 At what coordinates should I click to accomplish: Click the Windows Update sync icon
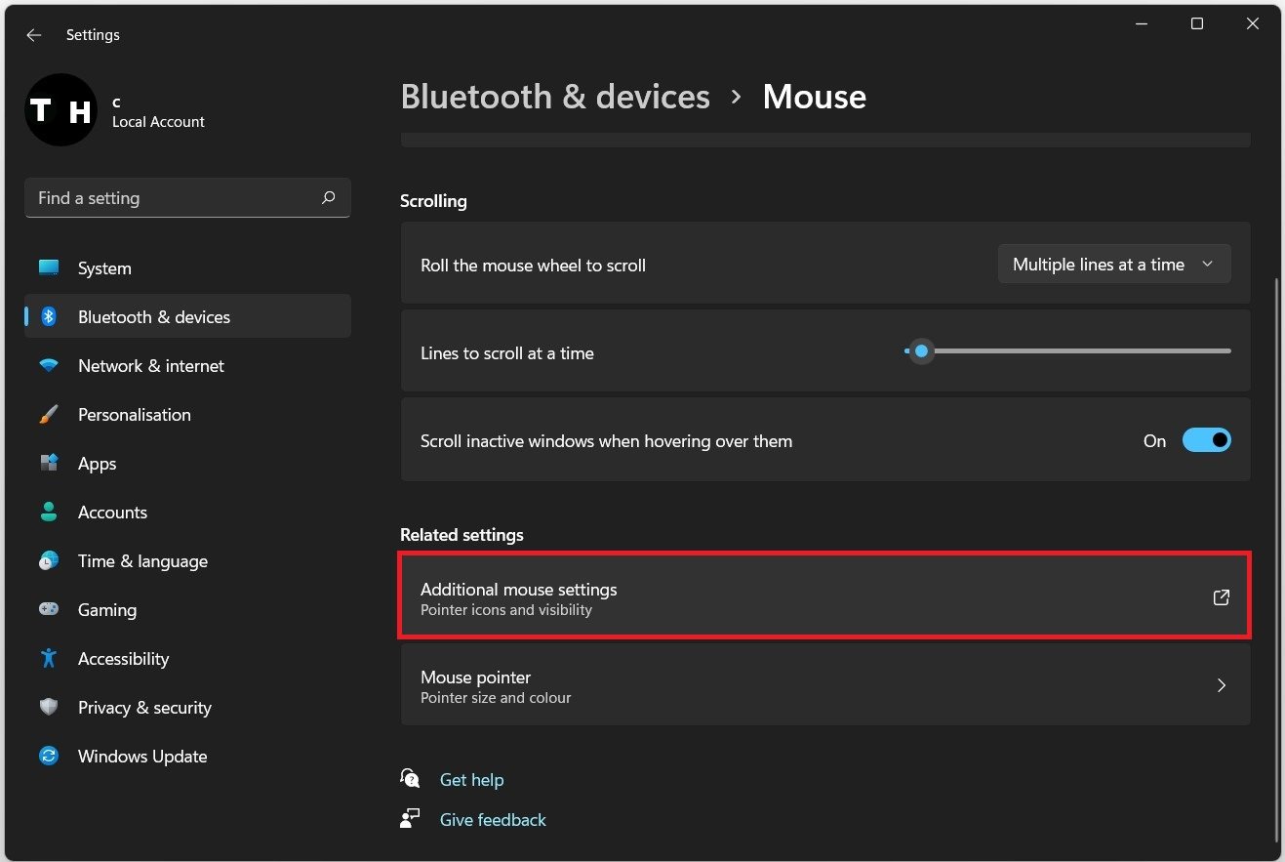point(49,756)
